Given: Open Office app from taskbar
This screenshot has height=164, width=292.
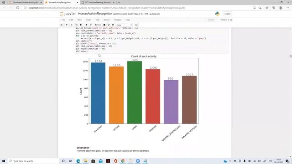Looking at the screenshot, I should coord(115,161).
